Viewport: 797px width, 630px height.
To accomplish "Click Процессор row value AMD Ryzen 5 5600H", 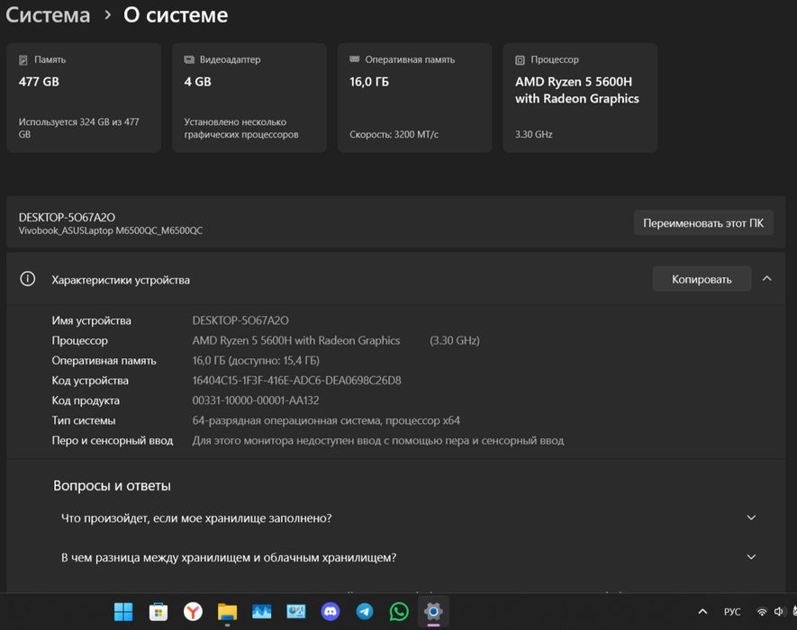I will 296,340.
